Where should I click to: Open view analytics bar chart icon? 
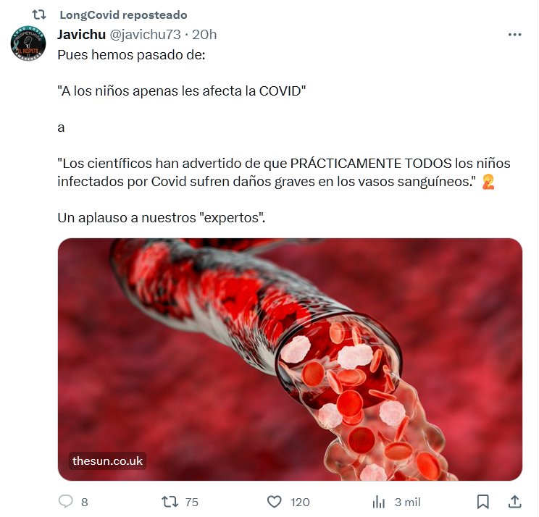(378, 502)
